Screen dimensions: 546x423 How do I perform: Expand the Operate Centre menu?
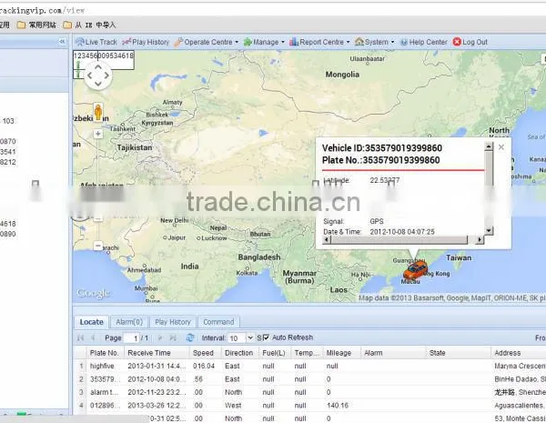coord(207,42)
